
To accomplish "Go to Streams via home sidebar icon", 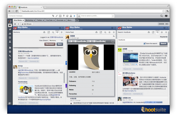I will [10, 25].
